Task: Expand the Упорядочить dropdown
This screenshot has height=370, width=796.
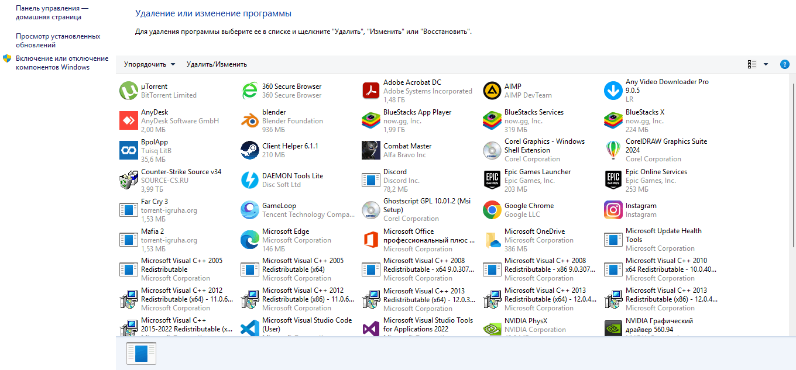Action: 149,64
